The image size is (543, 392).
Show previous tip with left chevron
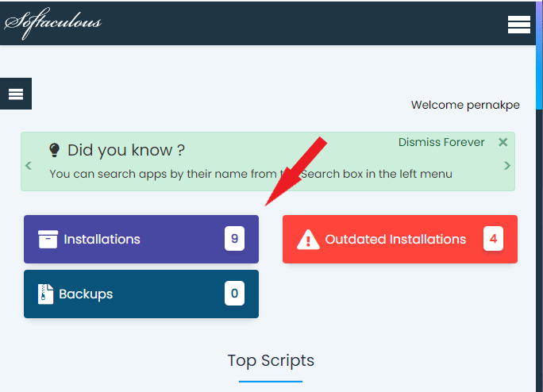29,166
